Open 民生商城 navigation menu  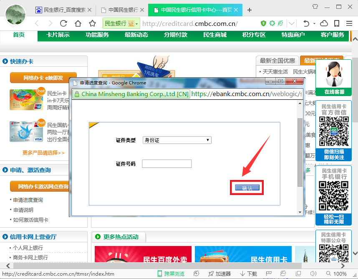(x=215, y=35)
